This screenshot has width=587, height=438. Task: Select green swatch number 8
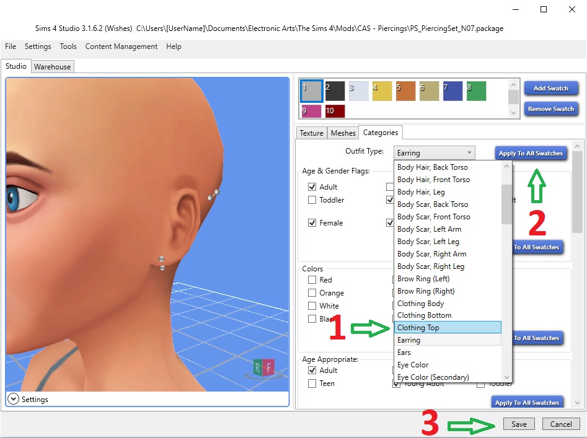[x=476, y=91]
